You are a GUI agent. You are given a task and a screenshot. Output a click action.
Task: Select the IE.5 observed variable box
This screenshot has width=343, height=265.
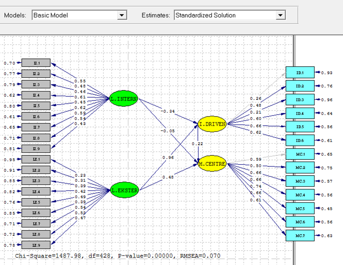tap(36, 202)
